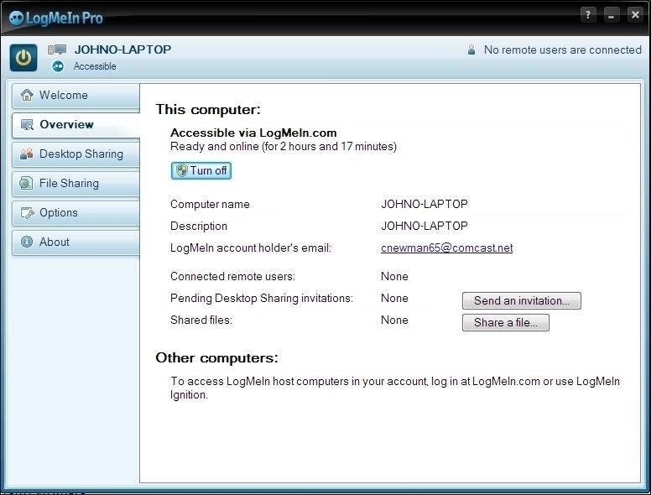Click the 'Shared files:' label
Viewport: 651px width, 495px height.
201,320
